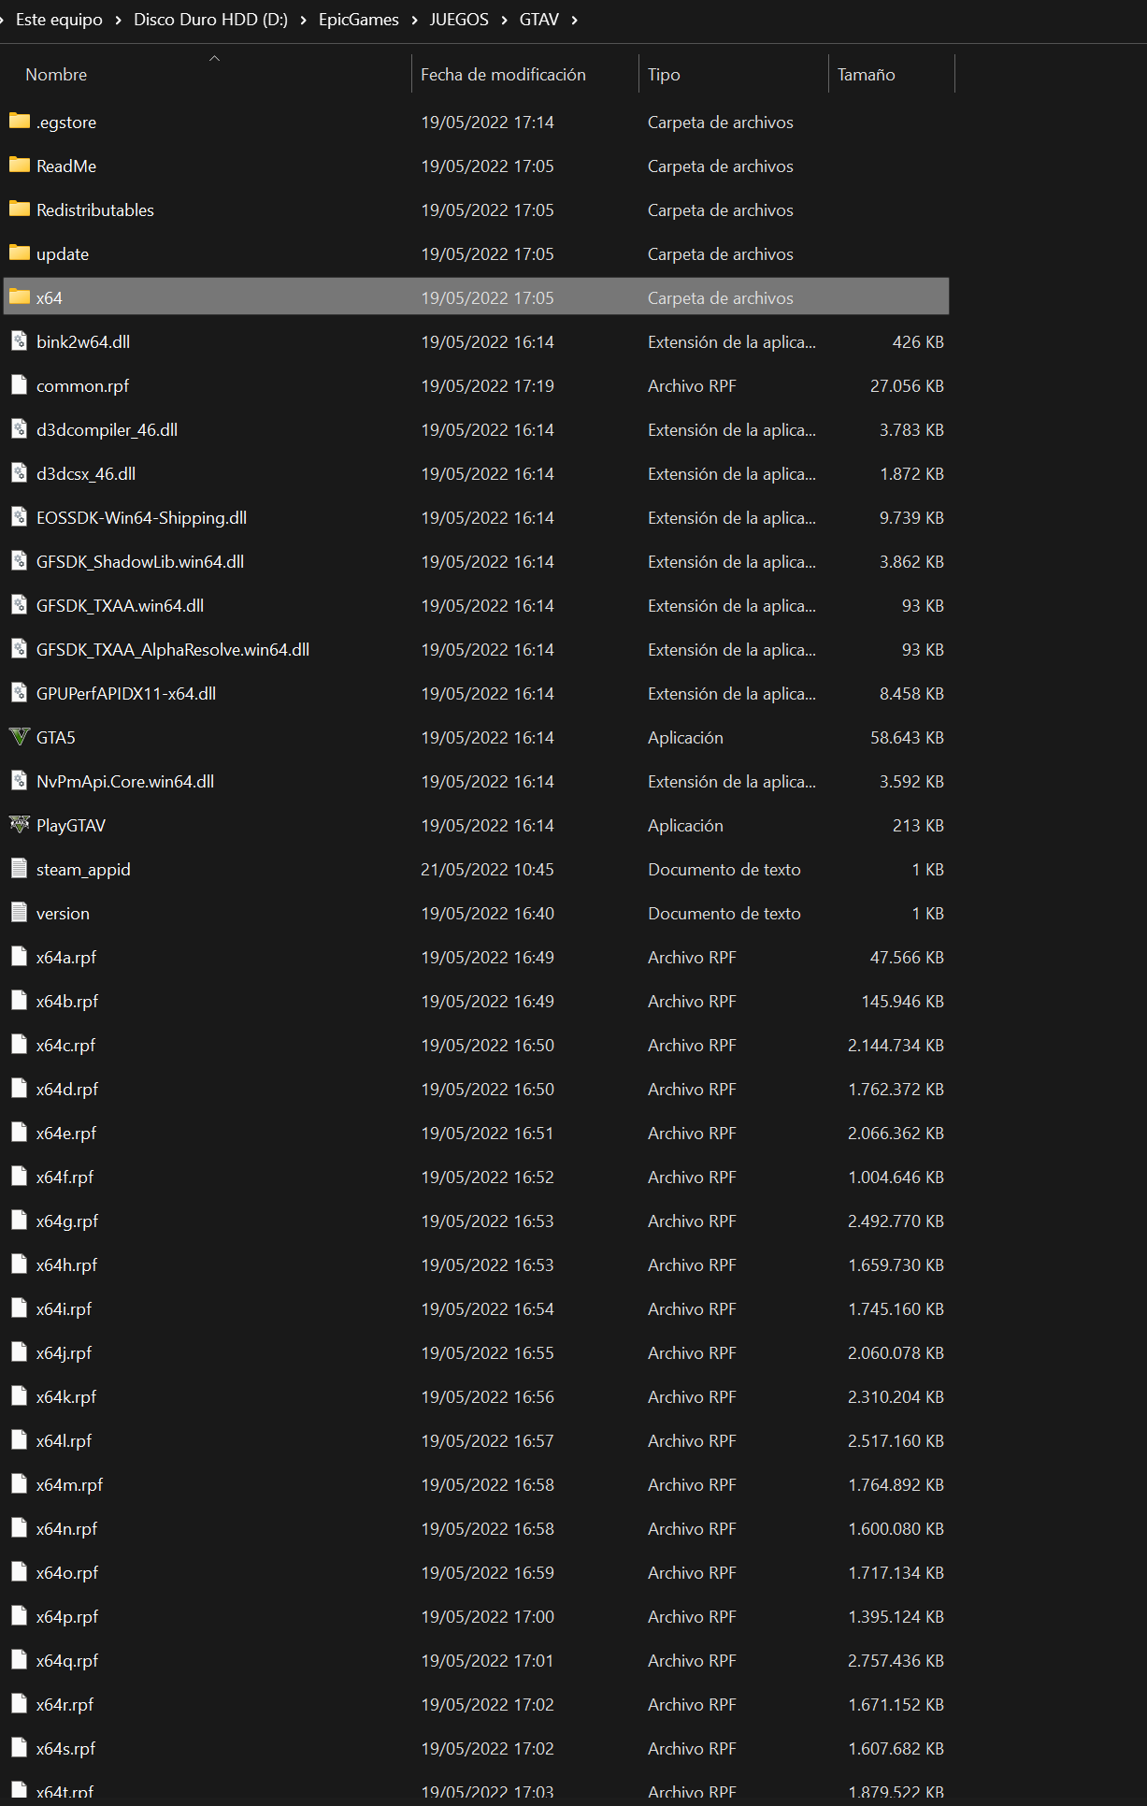Click the common.rpf file icon
Image resolution: width=1147 pixels, height=1806 pixels.
[x=19, y=385]
